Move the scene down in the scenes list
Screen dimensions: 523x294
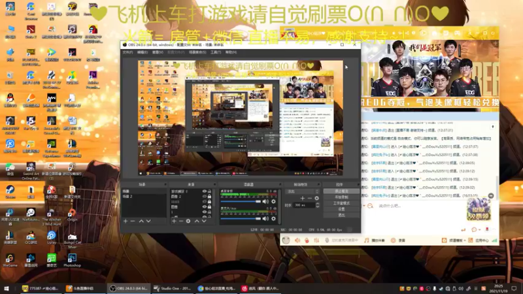[148, 221]
